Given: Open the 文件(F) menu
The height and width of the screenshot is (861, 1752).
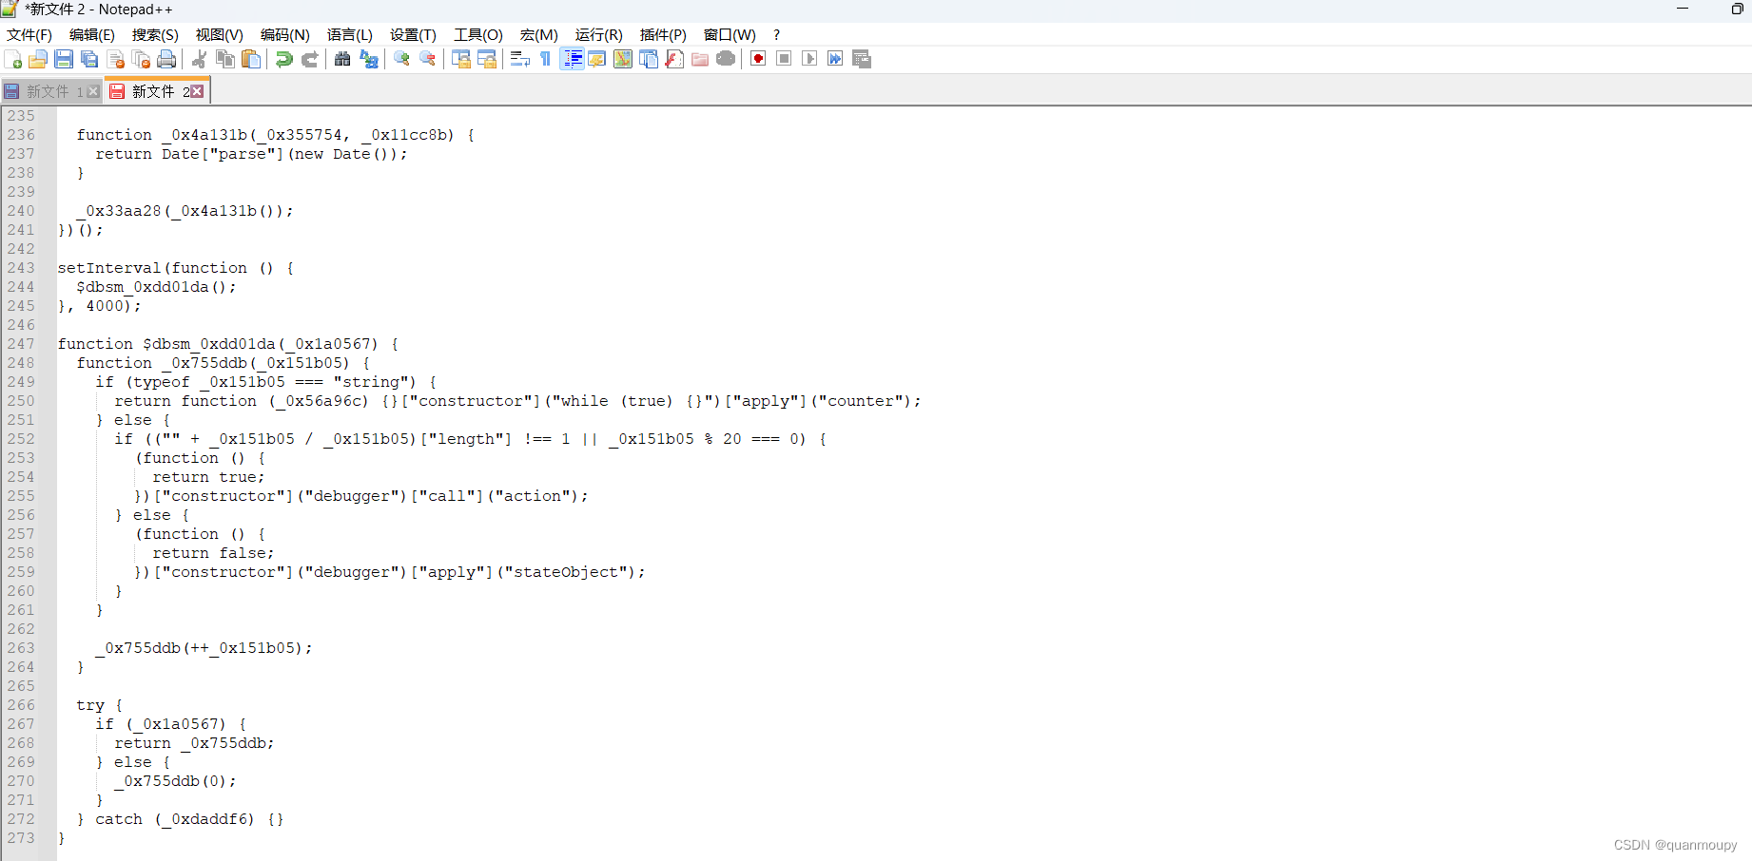Looking at the screenshot, I should (29, 35).
